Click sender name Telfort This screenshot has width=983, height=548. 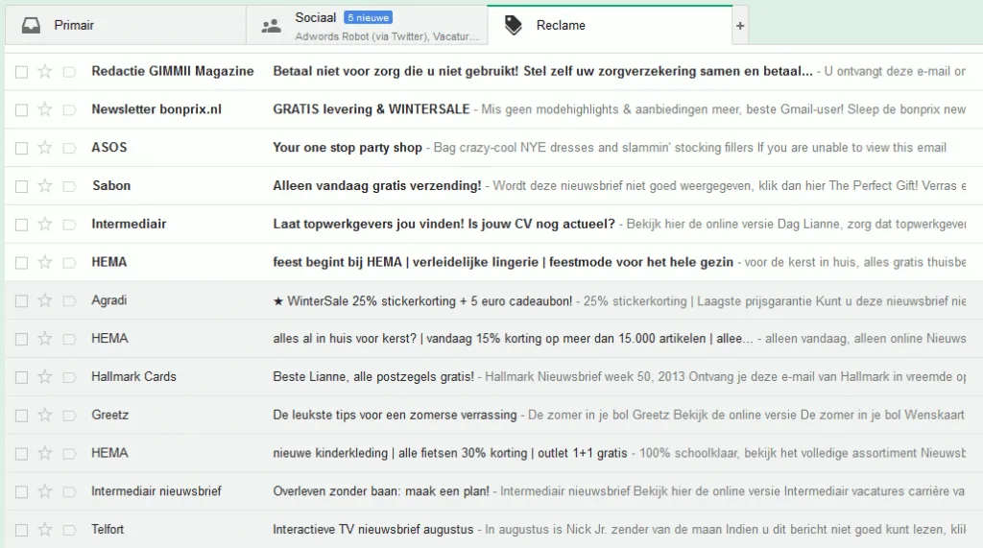pyautogui.click(x=108, y=530)
